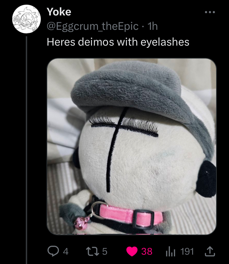The width and height of the screenshot is (229, 264).
Task: Click the retweet count 5
Action: tap(104, 251)
